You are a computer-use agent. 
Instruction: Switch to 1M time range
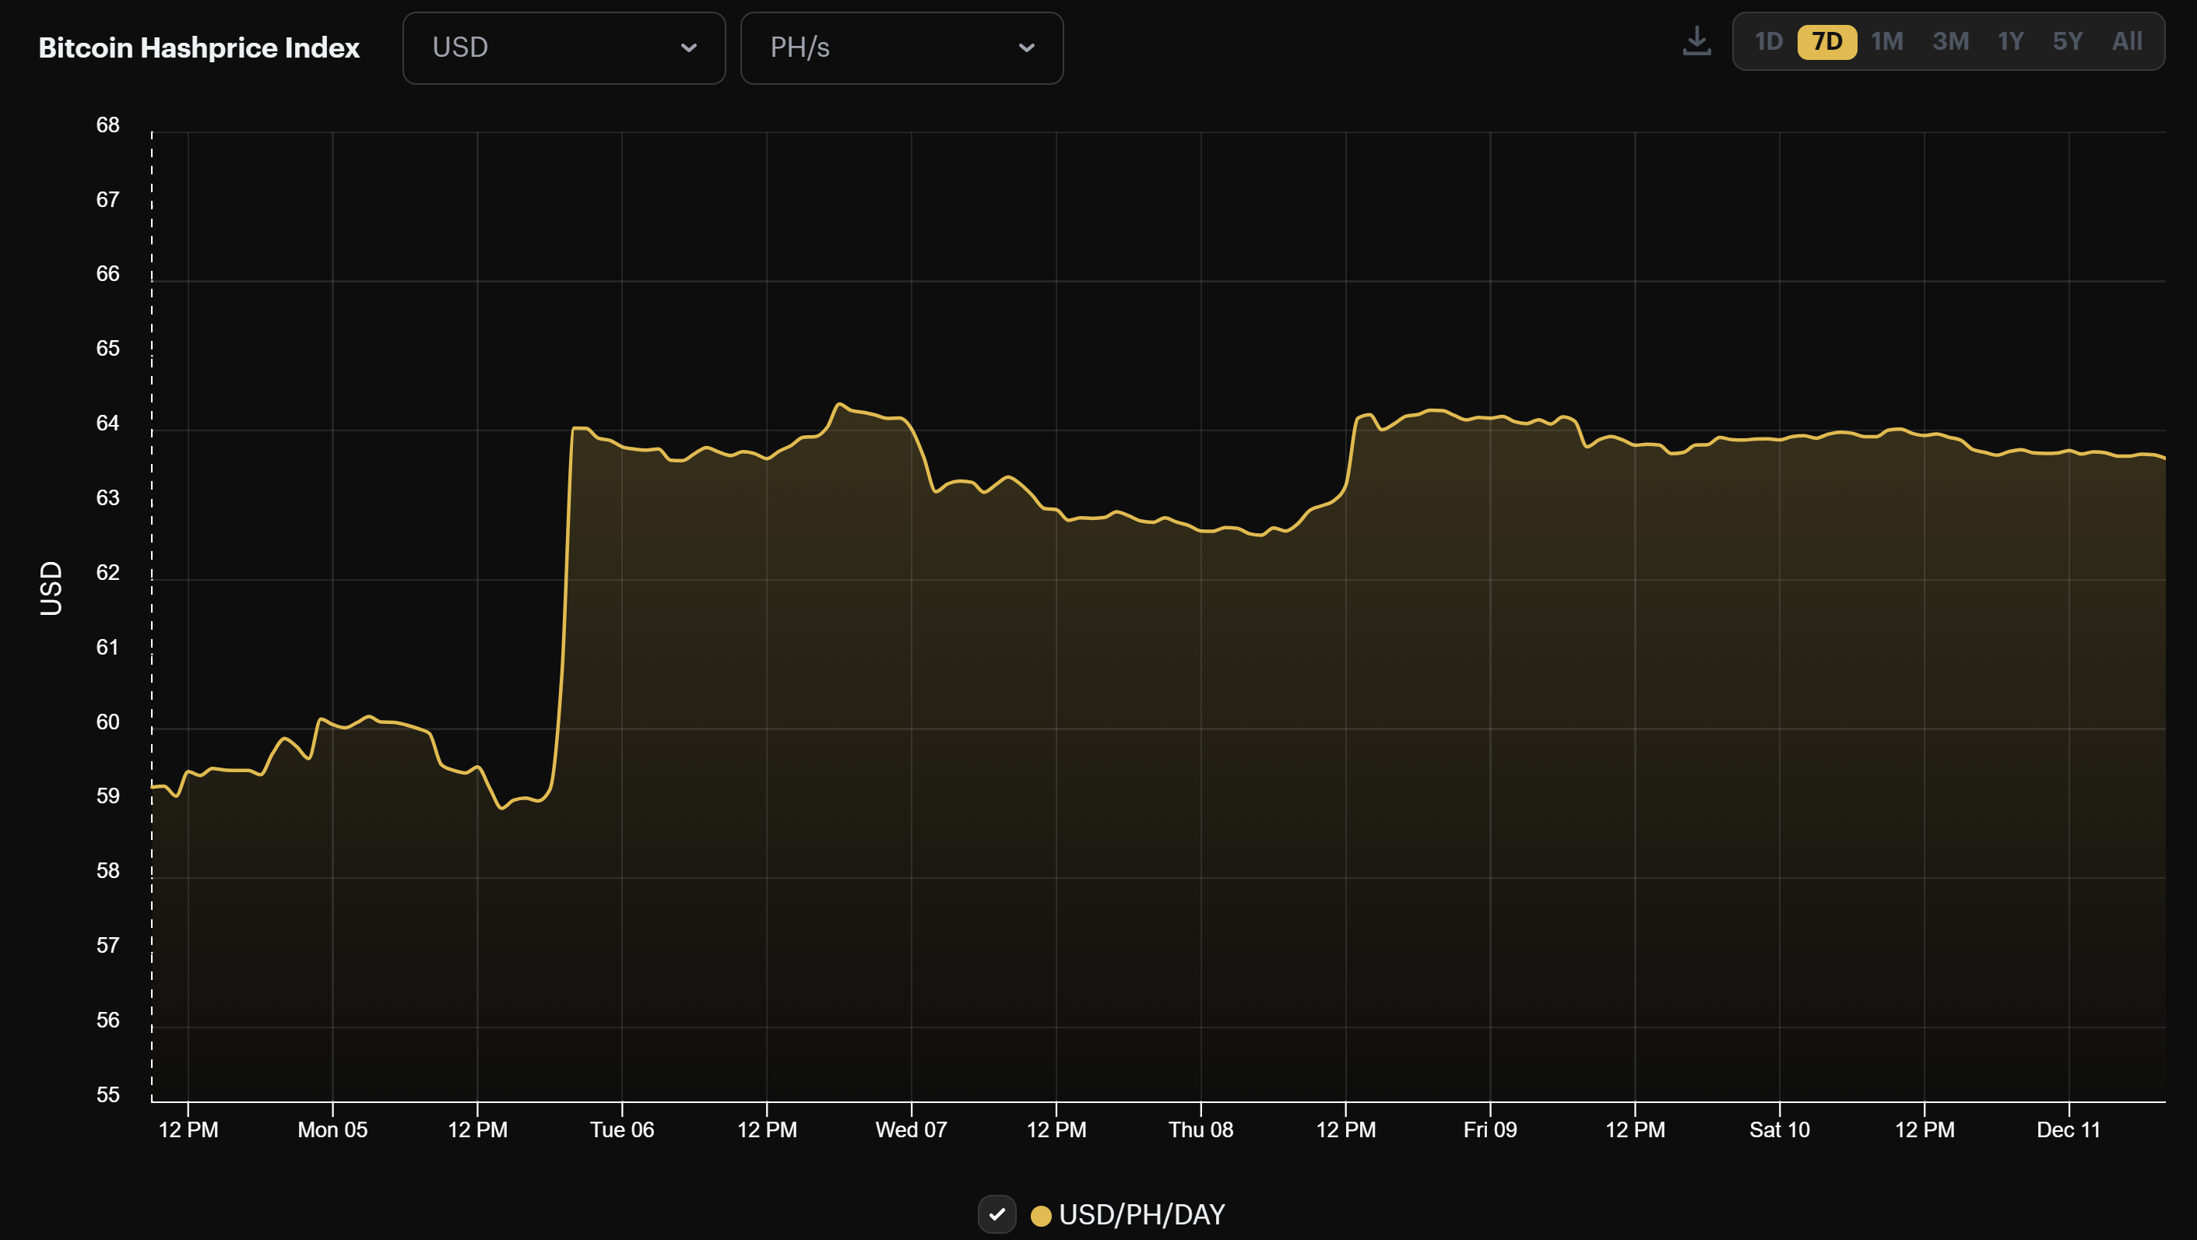point(1886,42)
